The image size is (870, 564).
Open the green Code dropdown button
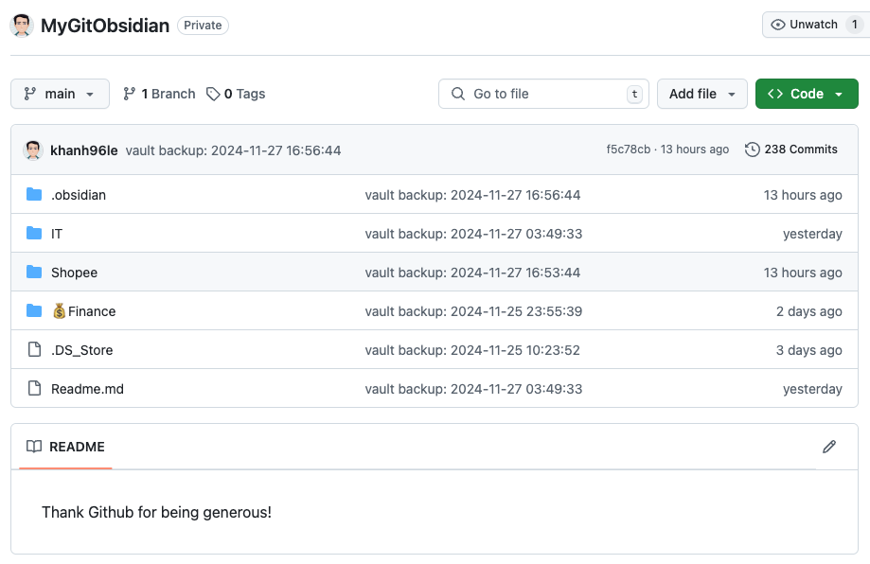tap(807, 94)
